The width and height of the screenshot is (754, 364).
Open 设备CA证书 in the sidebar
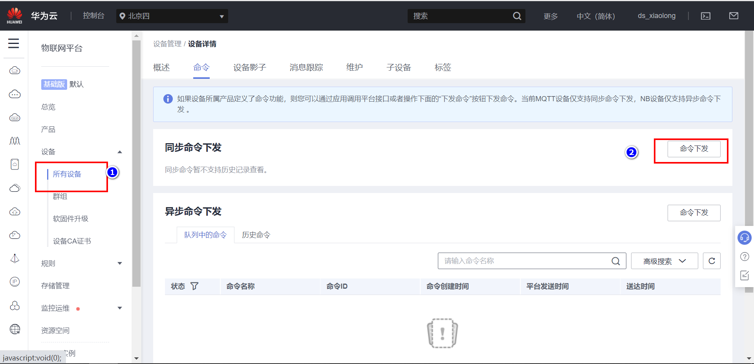(72, 241)
